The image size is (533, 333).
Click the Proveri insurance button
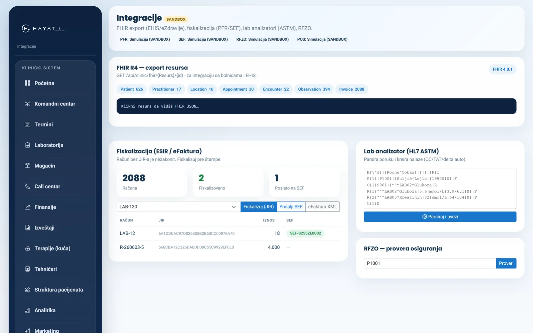pyautogui.click(x=506, y=263)
